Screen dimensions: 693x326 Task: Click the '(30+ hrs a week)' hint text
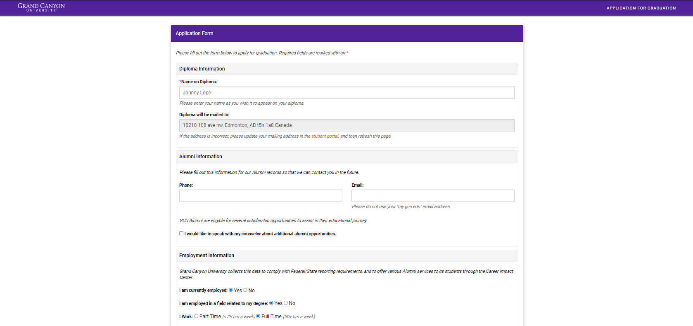[x=299, y=317]
